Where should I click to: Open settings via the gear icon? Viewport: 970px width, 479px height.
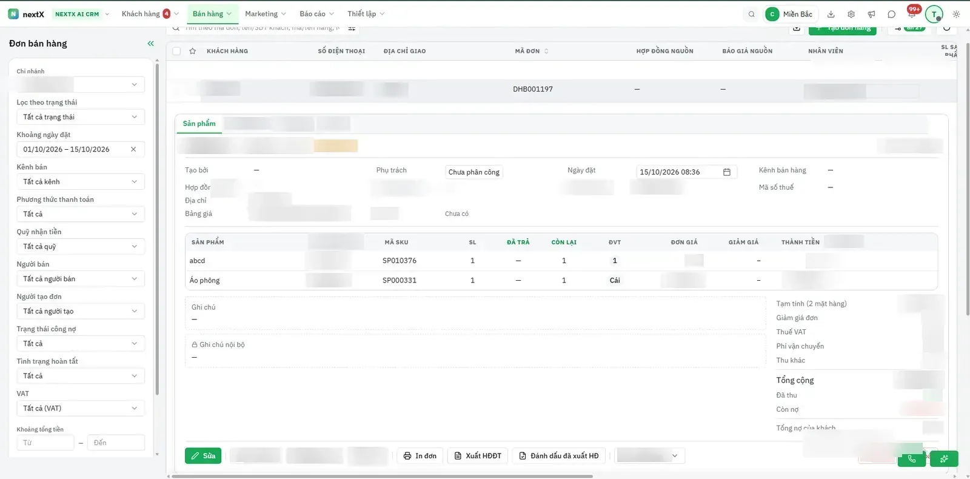[x=851, y=14]
